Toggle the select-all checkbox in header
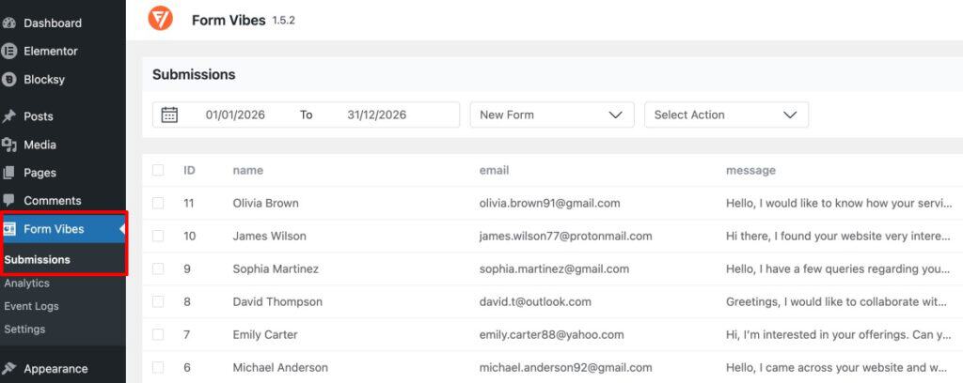 click(x=158, y=170)
